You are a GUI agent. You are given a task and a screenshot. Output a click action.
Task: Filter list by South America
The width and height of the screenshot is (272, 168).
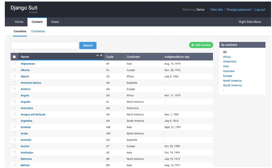[232, 85]
